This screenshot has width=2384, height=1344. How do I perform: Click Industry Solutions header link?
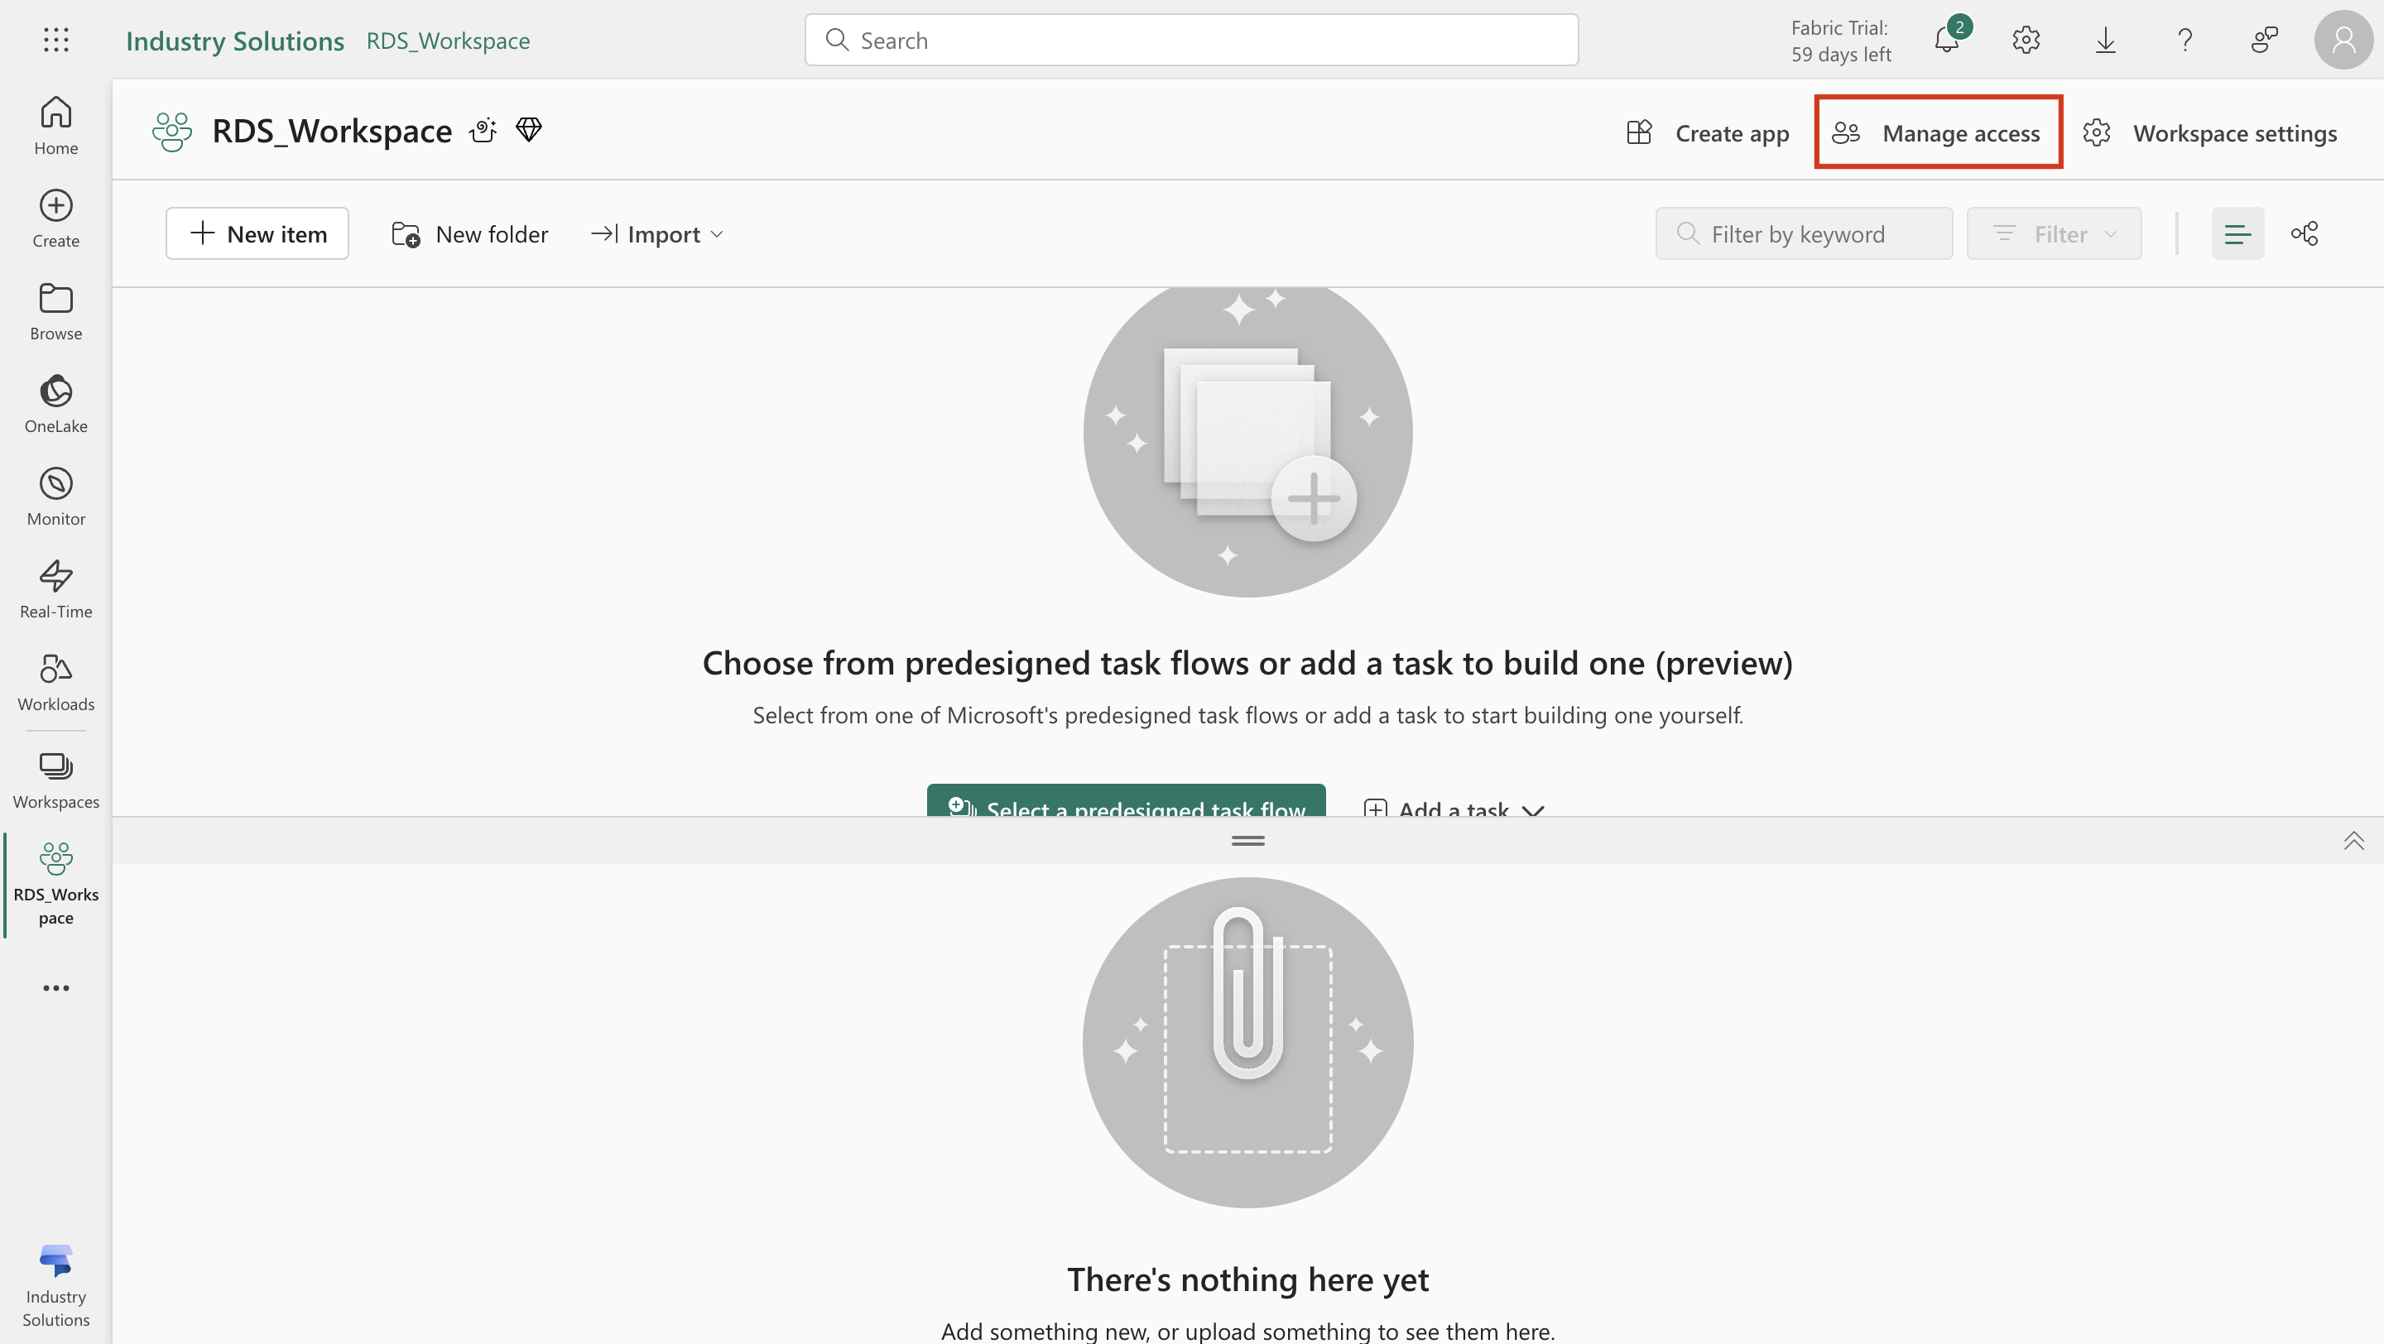point(235,40)
